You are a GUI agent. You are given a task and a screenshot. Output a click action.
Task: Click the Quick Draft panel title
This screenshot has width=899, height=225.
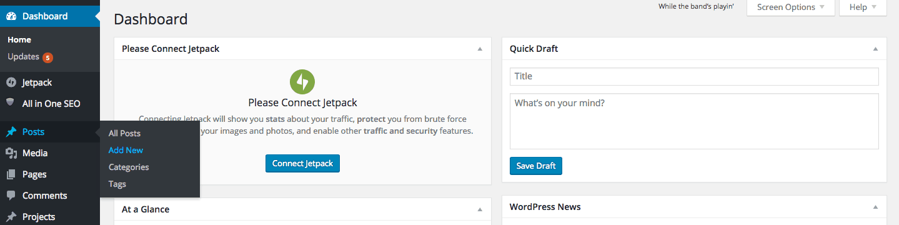pos(534,49)
